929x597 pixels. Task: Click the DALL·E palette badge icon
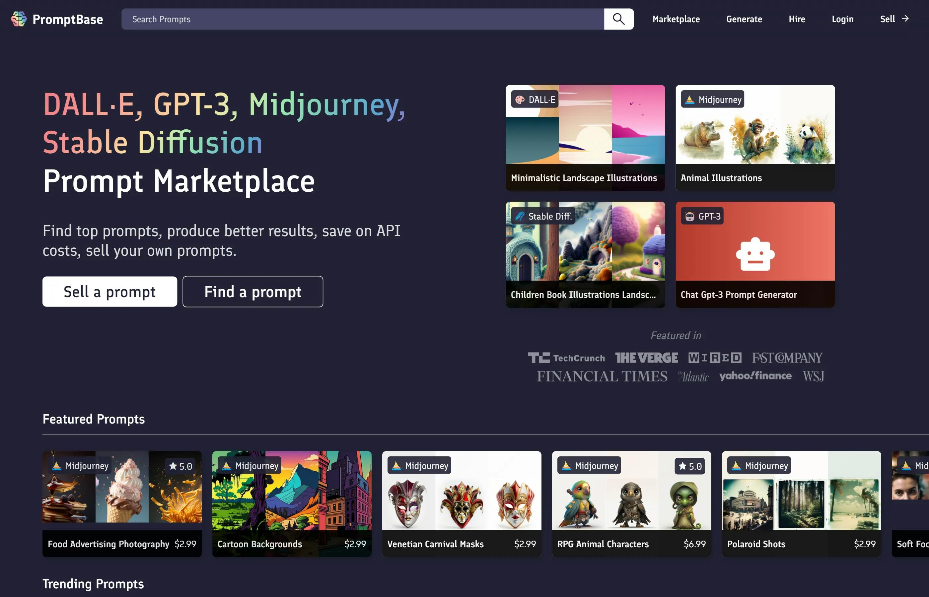[x=520, y=99]
